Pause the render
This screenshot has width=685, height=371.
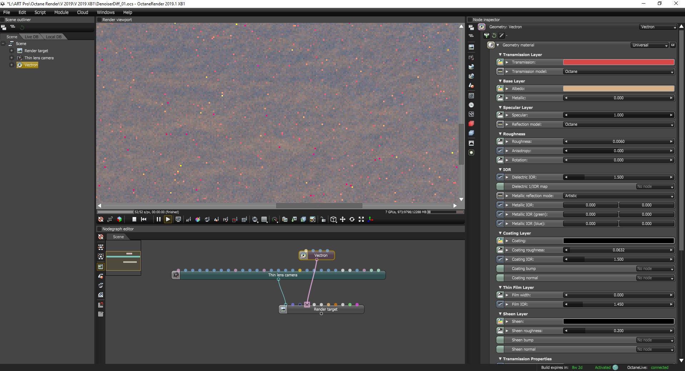(x=158, y=219)
